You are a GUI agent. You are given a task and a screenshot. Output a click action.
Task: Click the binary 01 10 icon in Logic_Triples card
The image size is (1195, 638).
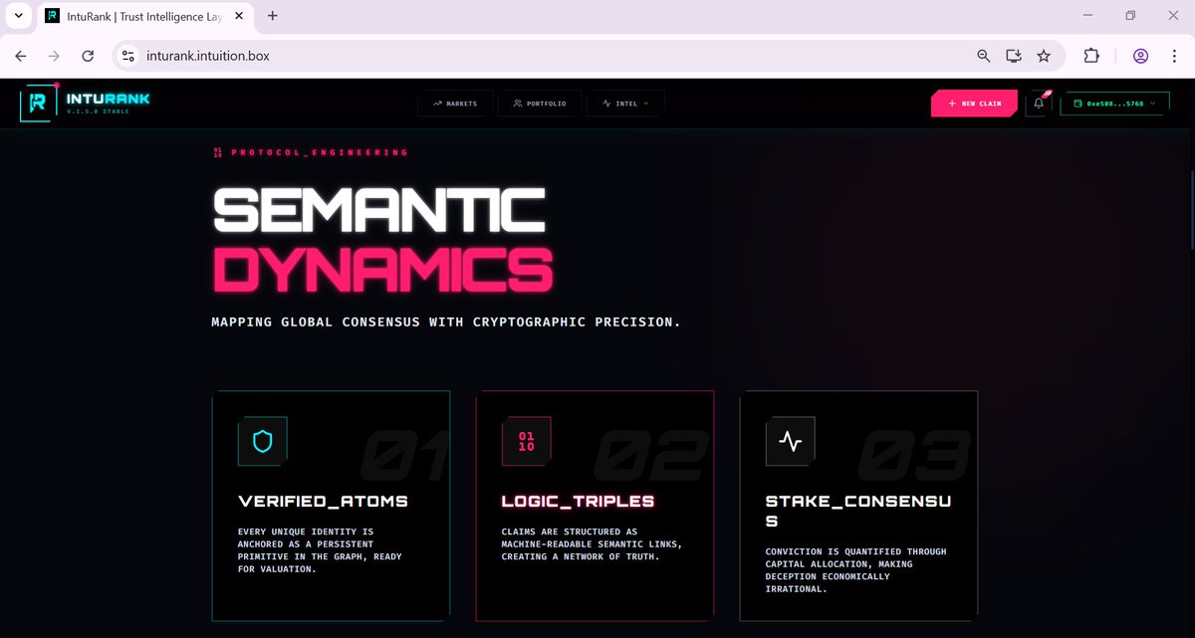(526, 441)
